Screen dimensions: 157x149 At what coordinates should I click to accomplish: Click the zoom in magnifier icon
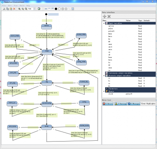tap(19, 9)
